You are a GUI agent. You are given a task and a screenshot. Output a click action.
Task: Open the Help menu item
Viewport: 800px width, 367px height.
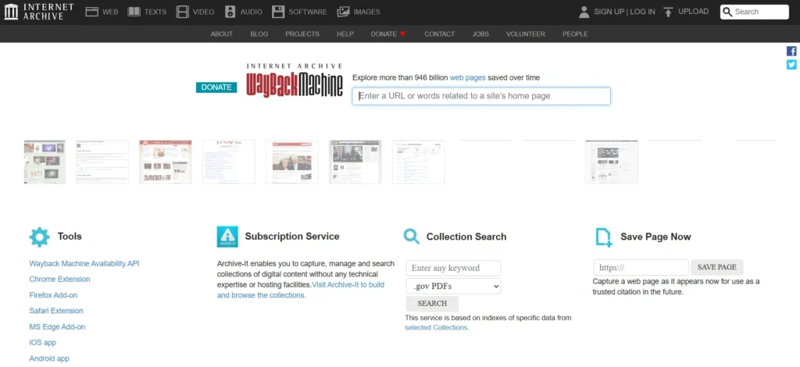pos(345,34)
